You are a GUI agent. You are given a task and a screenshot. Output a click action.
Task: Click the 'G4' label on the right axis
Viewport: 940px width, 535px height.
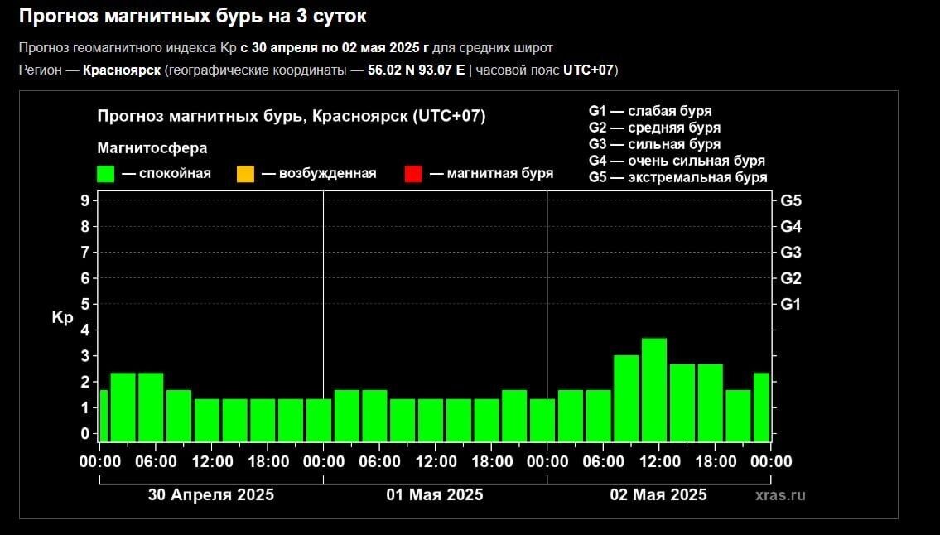coord(791,227)
